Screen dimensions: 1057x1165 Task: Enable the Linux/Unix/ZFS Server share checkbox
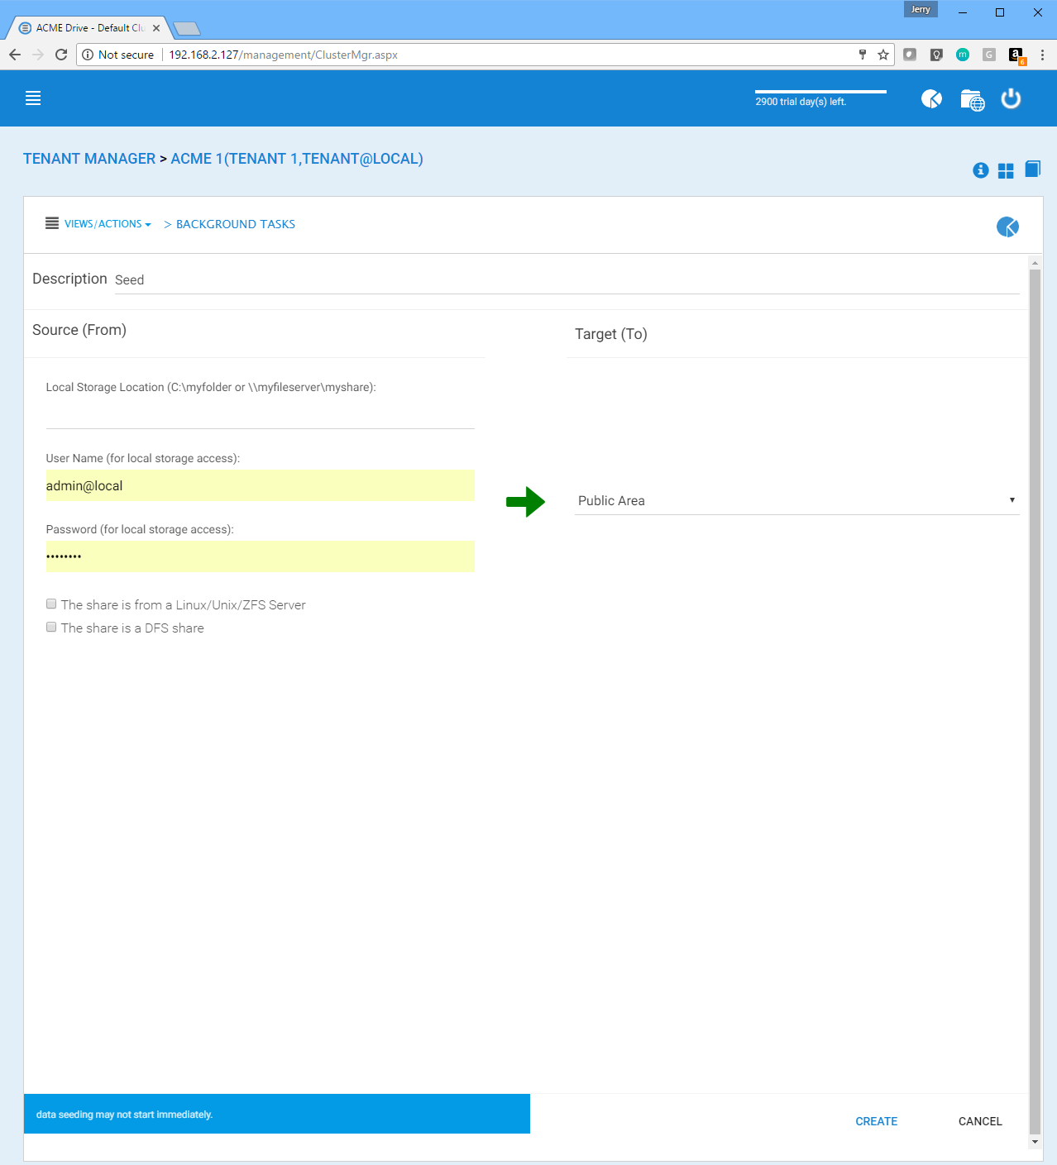(51, 604)
